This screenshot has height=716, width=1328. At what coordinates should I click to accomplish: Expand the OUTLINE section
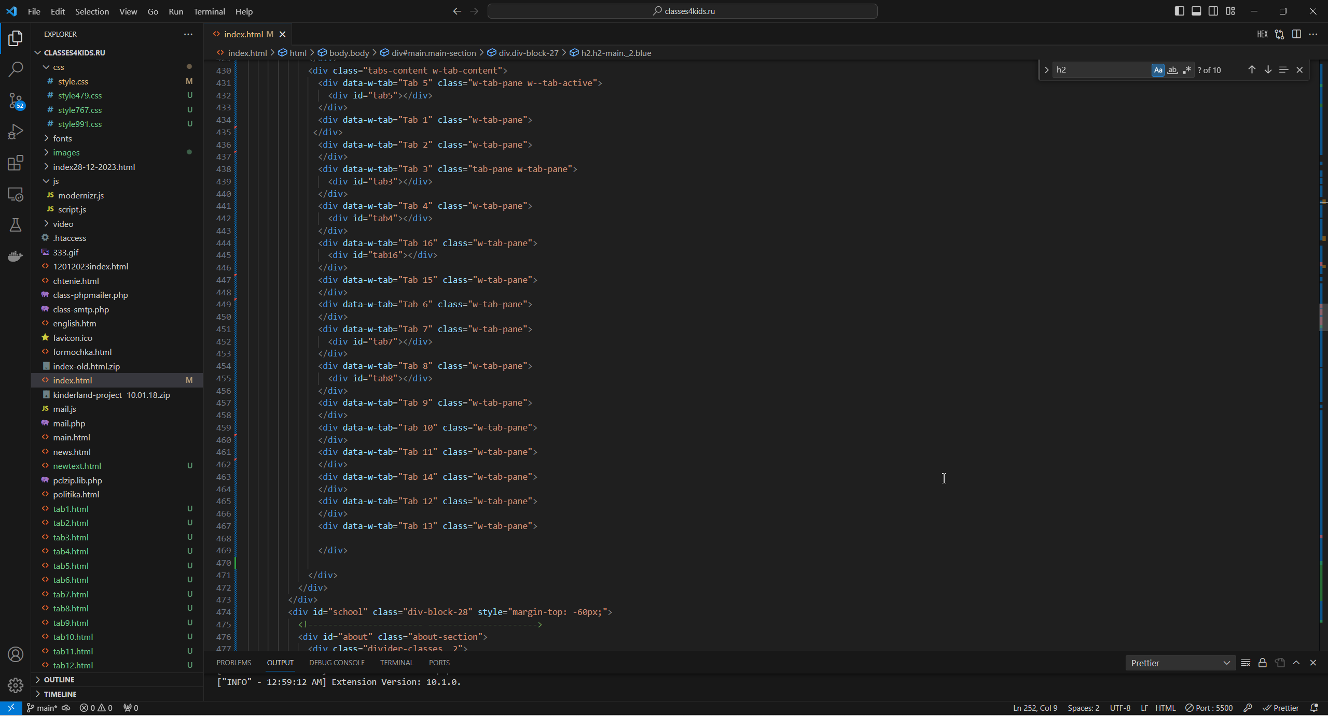(59, 679)
